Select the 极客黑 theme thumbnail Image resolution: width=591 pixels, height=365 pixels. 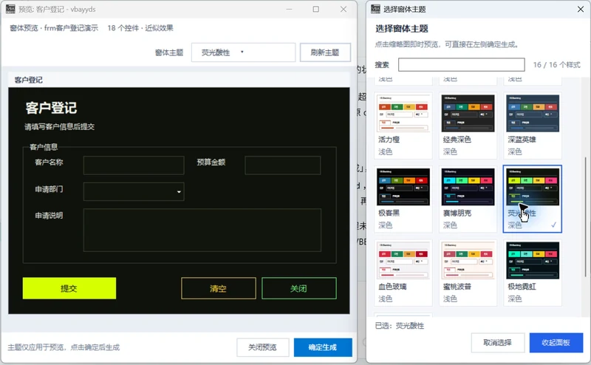coord(403,187)
